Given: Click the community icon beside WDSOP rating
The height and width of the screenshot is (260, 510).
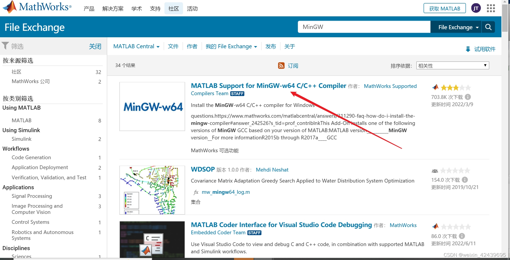Looking at the screenshot, I should 435,171.
